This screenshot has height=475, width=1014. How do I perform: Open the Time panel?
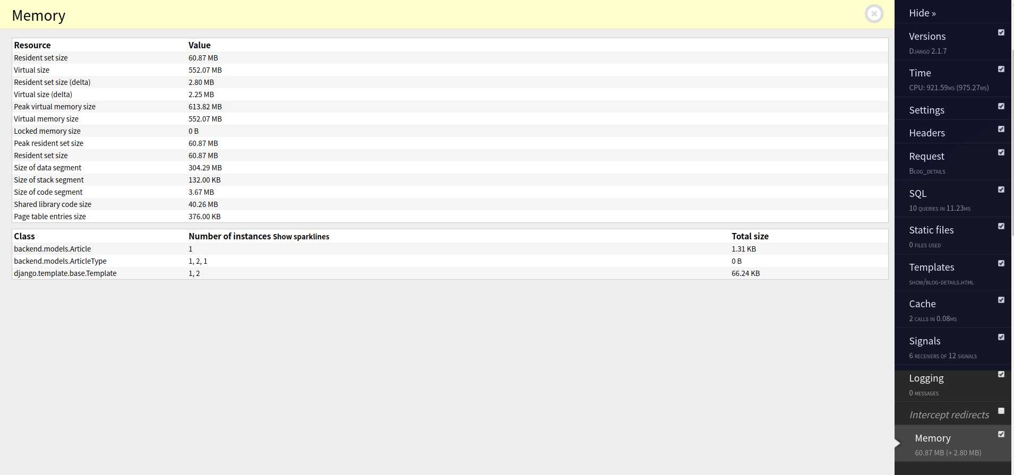point(920,73)
